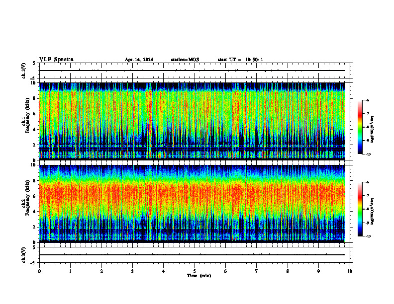Click the "4" kHz tick on ch.1 axis

35,130
